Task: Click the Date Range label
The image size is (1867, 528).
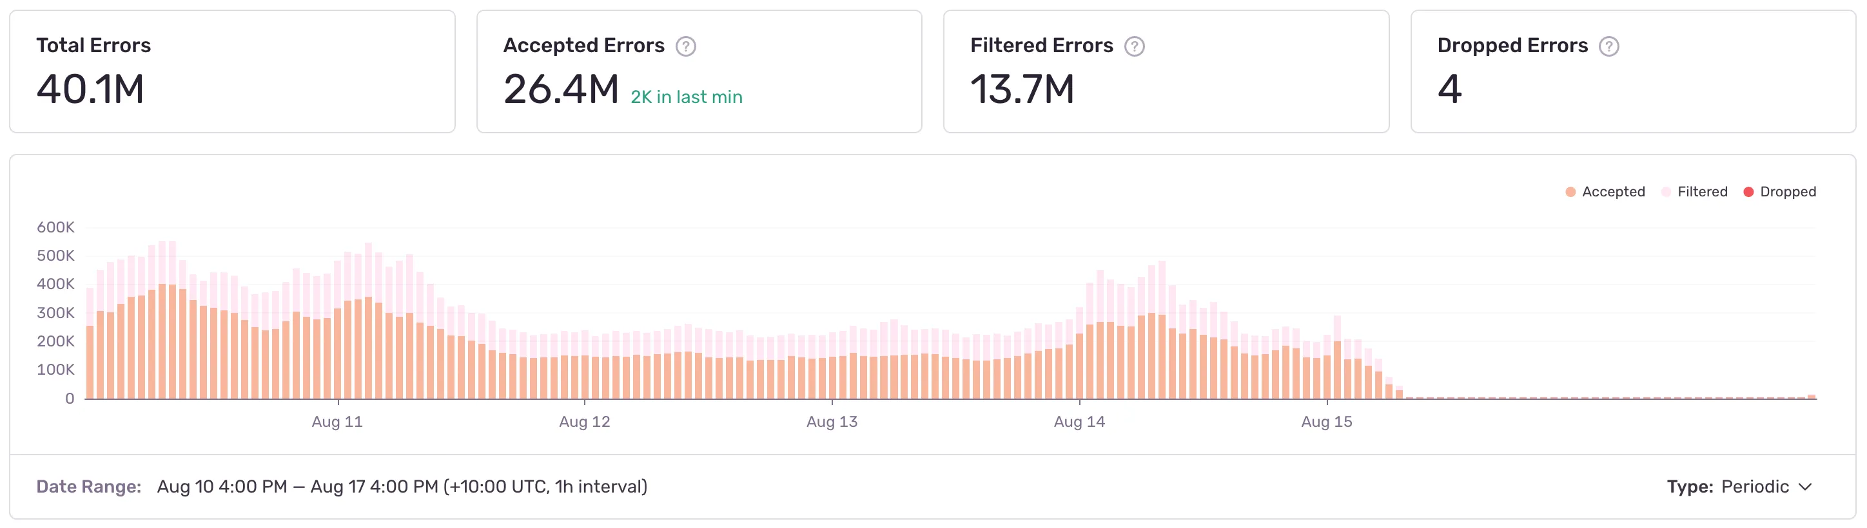Action: [88, 487]
